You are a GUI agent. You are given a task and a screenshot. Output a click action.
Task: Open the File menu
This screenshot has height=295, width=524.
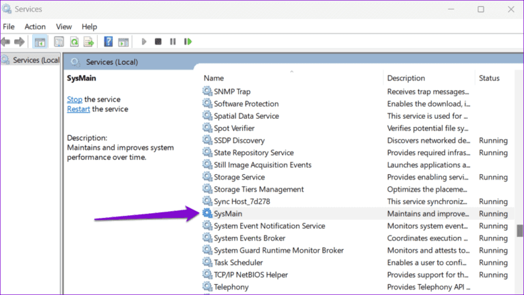pos(9,26)
